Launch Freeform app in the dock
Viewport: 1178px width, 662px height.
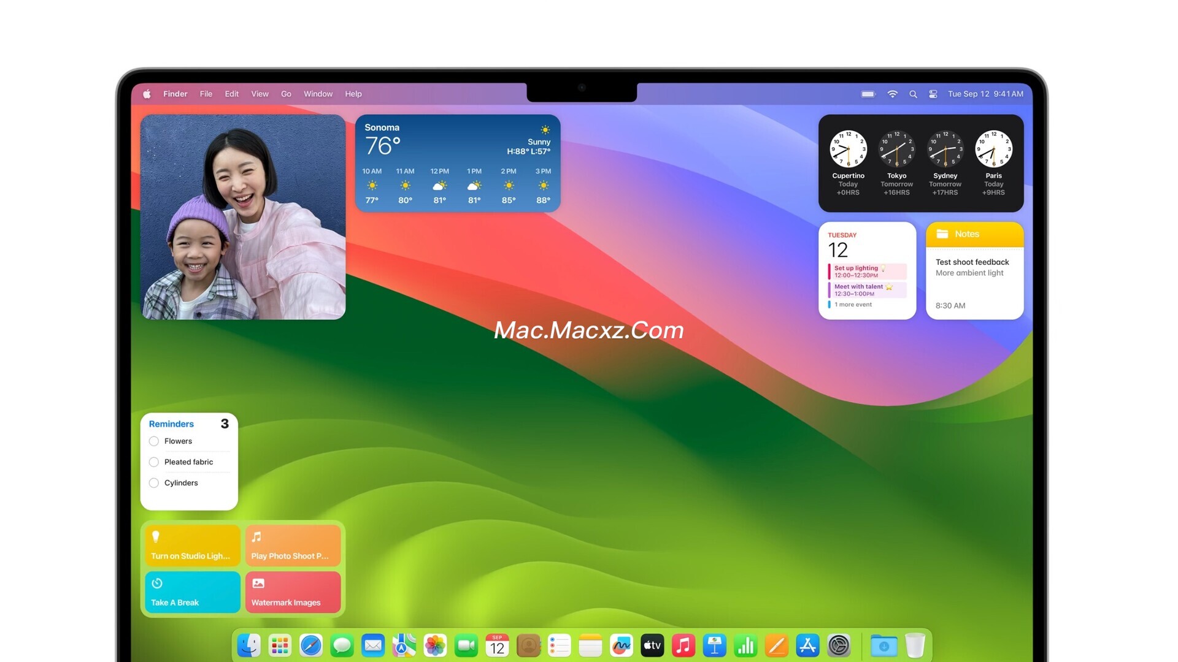tap(622, 645)
